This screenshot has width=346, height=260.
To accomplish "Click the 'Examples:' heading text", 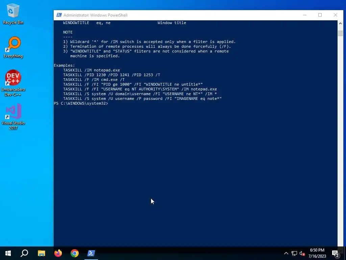I will (65, 65).
